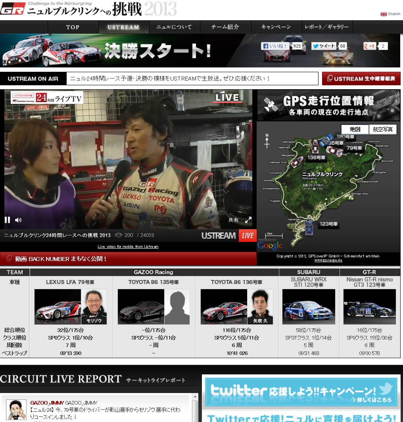Image resolution: width=403 pixels, height=422 pixels.
Task: Click the 09'13 290 best lap text
Action: (x=71, y=353)
